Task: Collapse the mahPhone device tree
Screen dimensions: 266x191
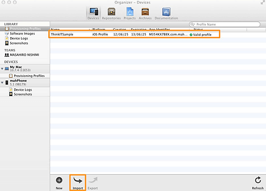Action: click(2, 83)
